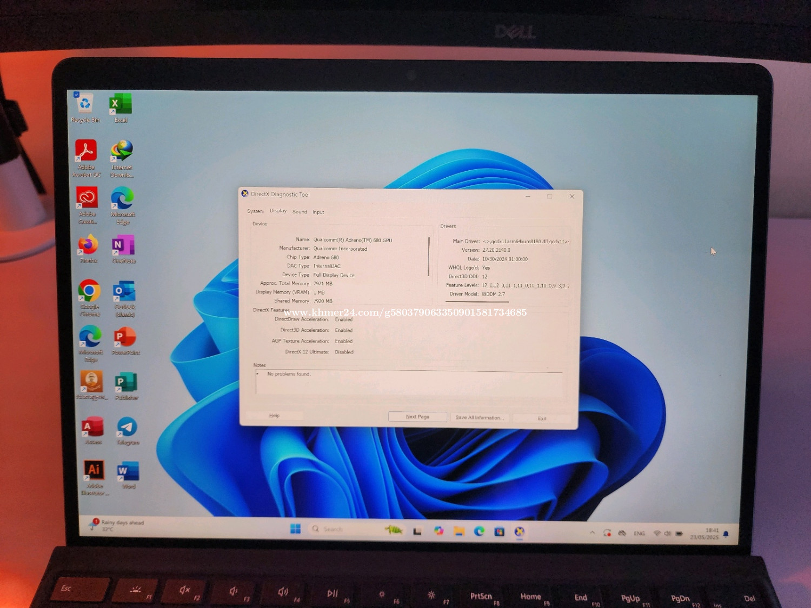Open Edge shortcut beside PowerPoint
The image size is (811, 608).
91,344
